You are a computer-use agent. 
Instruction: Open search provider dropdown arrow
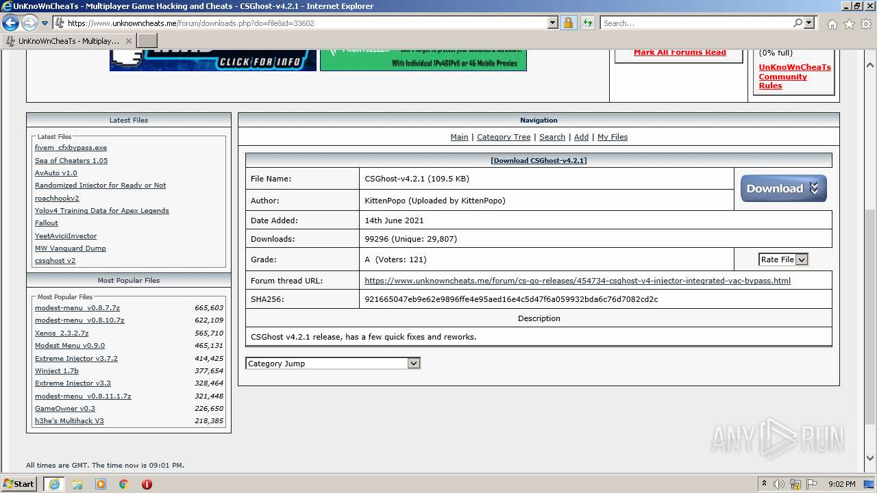click(809, 23)
